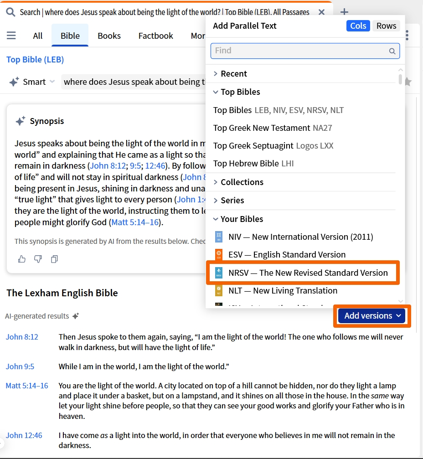Click the magnifier icon in Find box

click(392, 51)
